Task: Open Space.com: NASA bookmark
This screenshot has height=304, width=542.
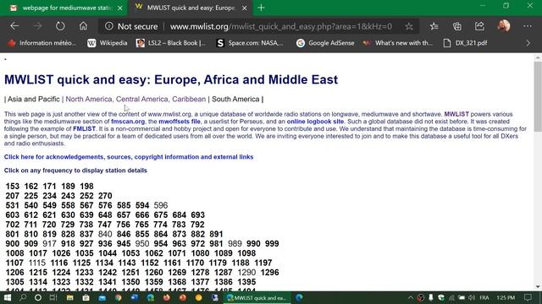Action: (250, 43)
